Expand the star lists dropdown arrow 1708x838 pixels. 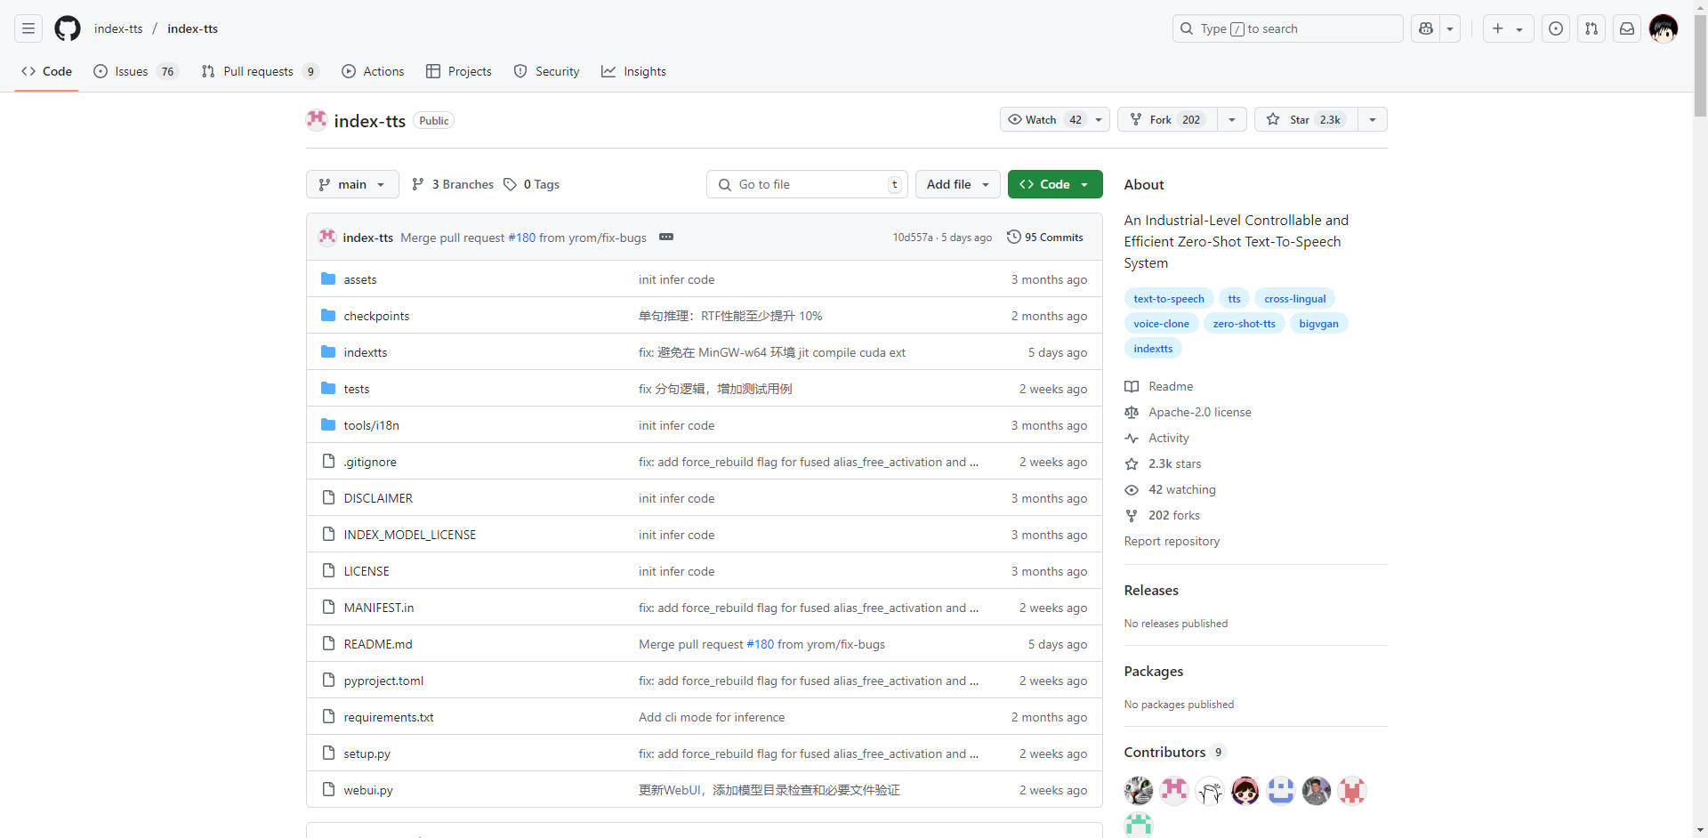pyautogui.click(x=1373, y=119)
